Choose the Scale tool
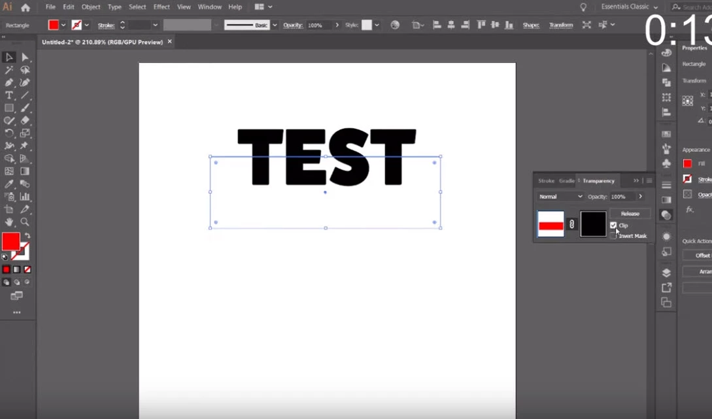Screen dimensions: 712x419 (25, 133)
